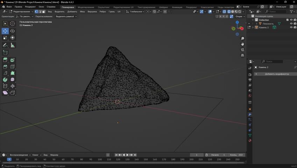Uncheck Collection exclude checkbox
Viewport: 297px width, 168px height.
(x=288, y=20)
